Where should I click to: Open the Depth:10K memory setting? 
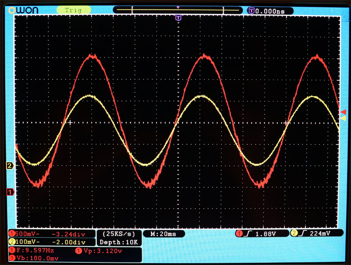click(x=119, y=242)
